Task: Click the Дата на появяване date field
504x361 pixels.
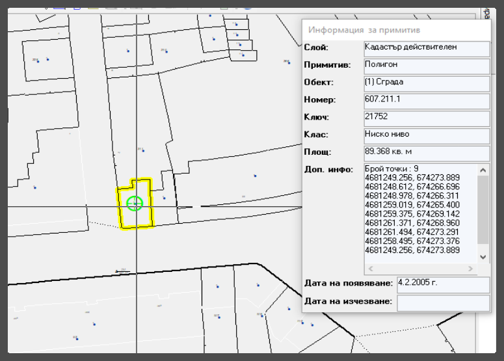Action: 442,284
